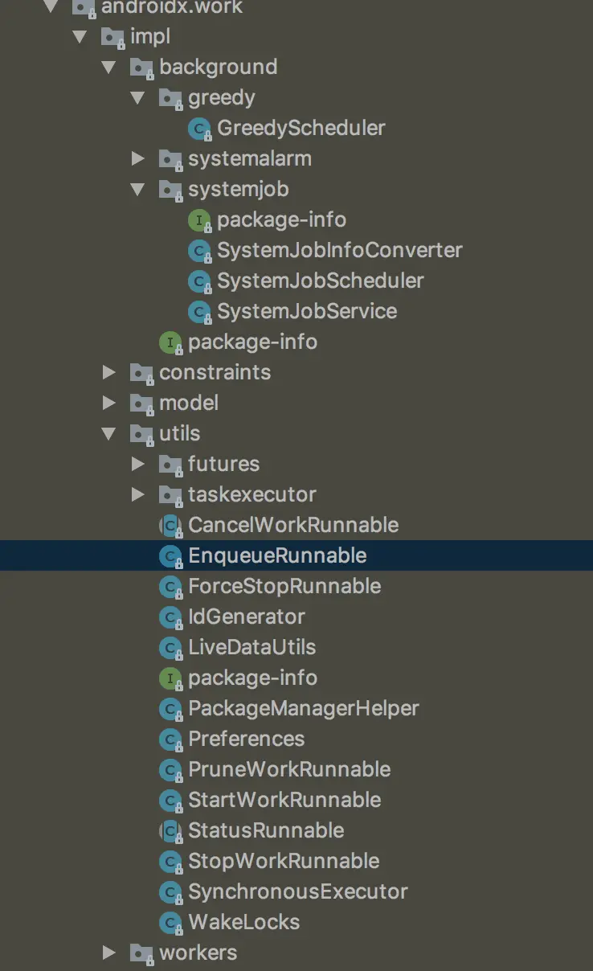Viewport: 593px width, 971px height.
Task: Click the GreedyScheduler class icon
Action: [199, 129]
